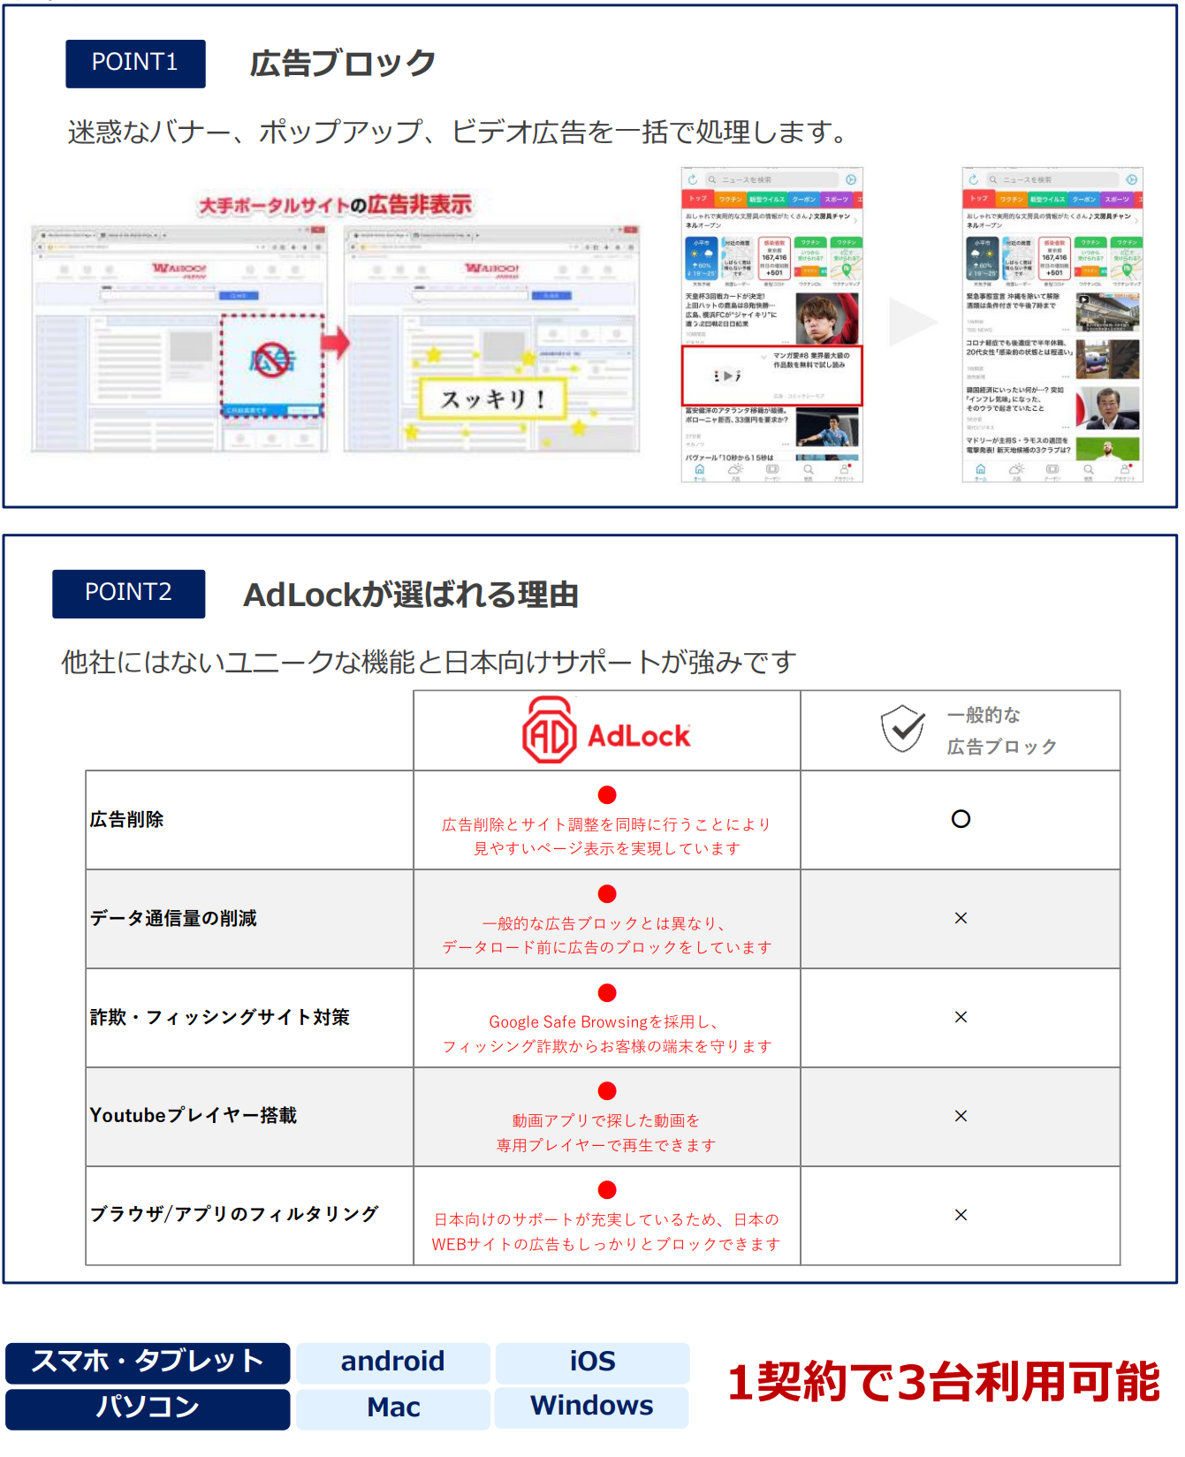1185x1457 pixels.
Task: Click the iOS platform button
Action: coord(592,1362)
